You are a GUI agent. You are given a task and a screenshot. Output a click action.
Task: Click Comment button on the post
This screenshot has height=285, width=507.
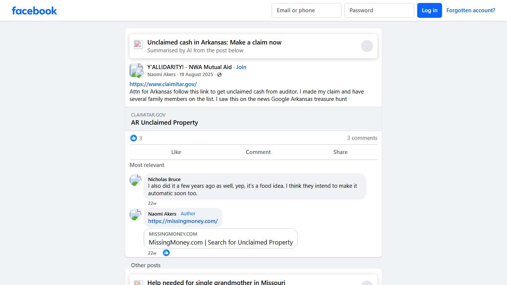click(258, 152)
